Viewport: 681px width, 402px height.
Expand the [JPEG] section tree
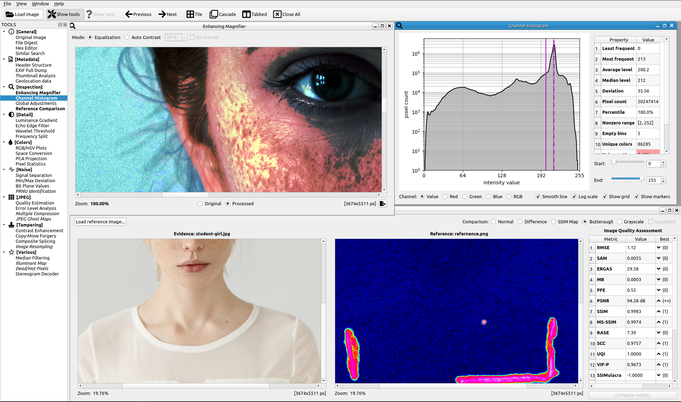click(4, 198)
